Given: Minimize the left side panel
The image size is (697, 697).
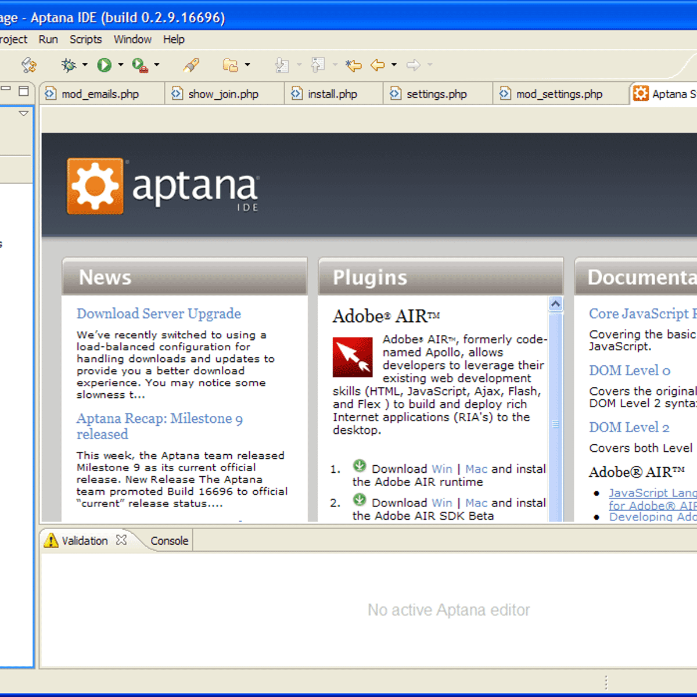Looking at the screenshot, I should pos(6,89).
